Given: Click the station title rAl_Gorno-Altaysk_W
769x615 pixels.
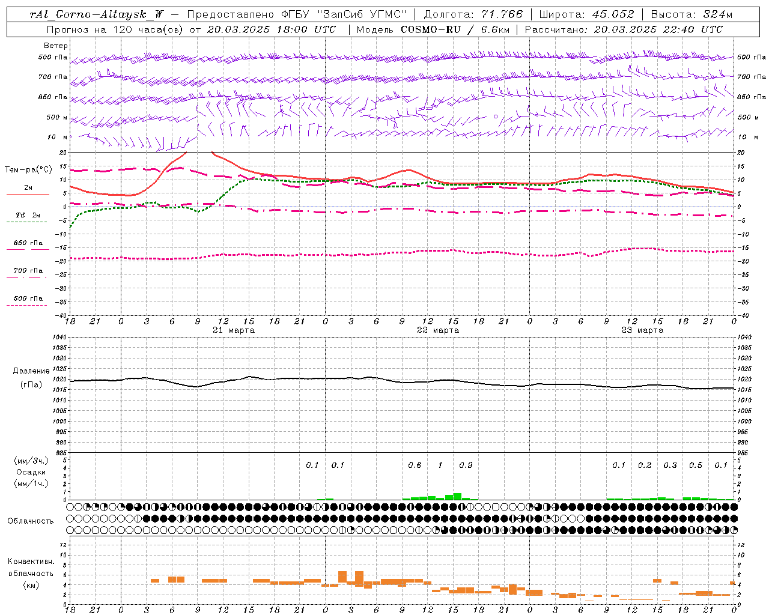Looking at the screenshot, I should pyautogui.click(x=97, y=14).
